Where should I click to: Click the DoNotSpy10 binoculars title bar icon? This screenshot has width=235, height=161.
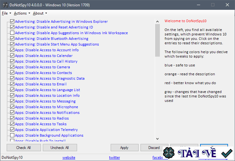tap(5, 5)
